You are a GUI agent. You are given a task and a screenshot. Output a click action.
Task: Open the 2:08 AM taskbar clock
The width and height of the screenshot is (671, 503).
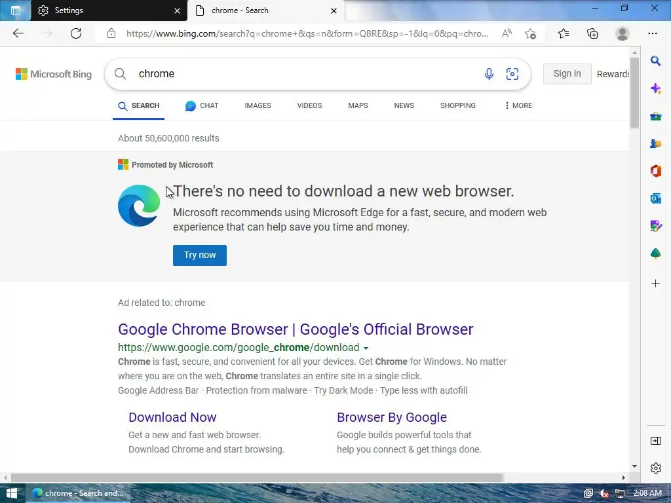[x=647, y=493]
